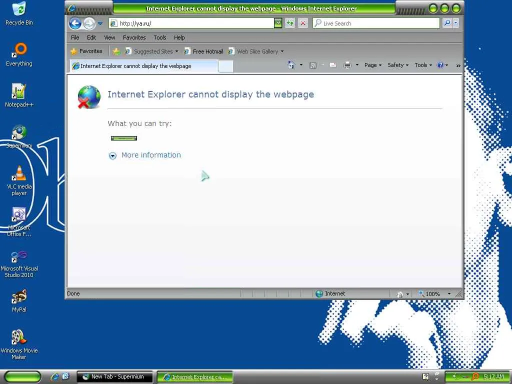The image size is (512, 384).
Task: Select the Supermium desktop shortcut
Action: click(19, 137)
